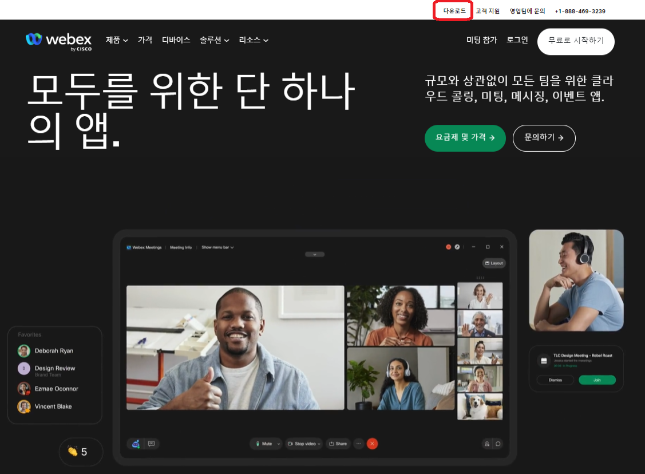Open the More options ellipsis menu
The width and height of the screenshot is (645, 474).
[x=359, y=444]
